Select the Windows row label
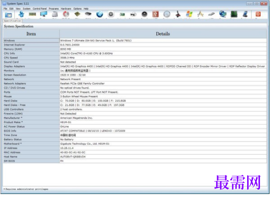Screen dimensions: 270x198 pyautogui.click(x=31, y=40)
